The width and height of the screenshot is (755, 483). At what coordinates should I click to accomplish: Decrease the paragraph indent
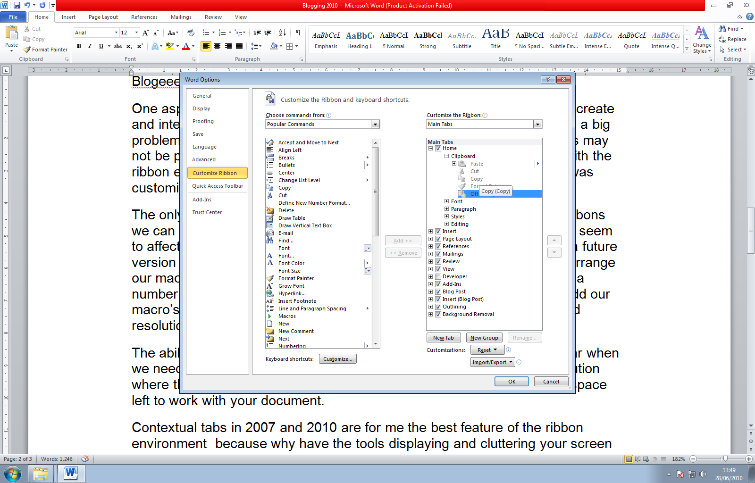coord(257,33)
